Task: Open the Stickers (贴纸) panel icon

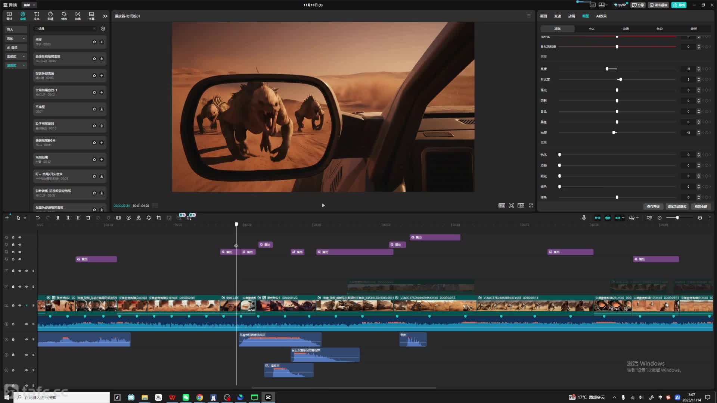Action: 50,16
